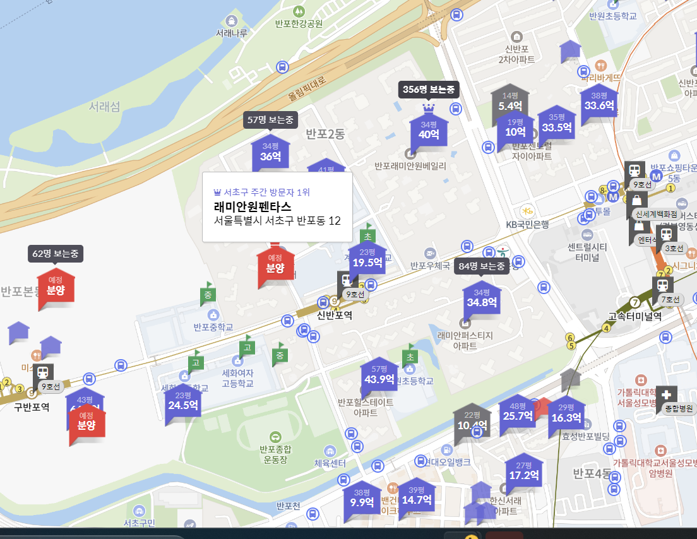Click the 23평 24.5억 price marker
The image size is (697, 539).
182,401
